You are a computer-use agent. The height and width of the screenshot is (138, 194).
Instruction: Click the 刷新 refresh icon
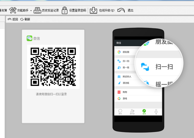click(x=22, y=19)
